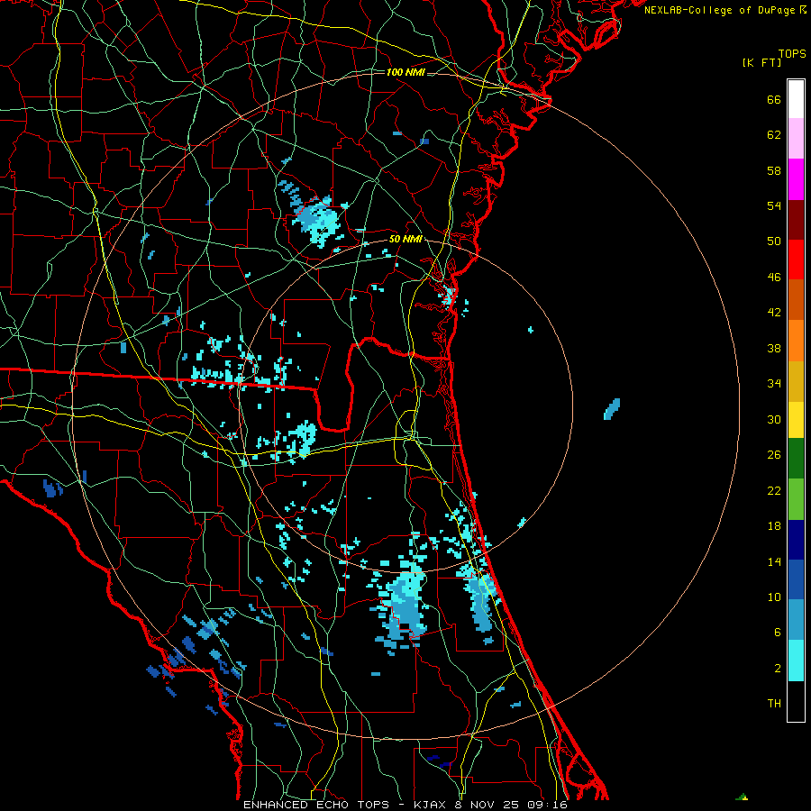Click the '54' legend value

pyautogui.click(x=774, y=205)
